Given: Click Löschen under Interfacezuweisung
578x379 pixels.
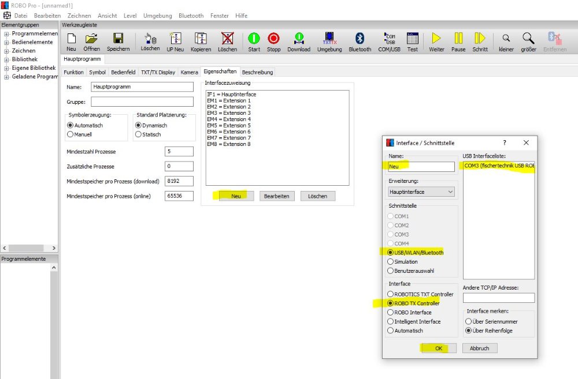Looking at the screenshot, I should pyautogui.click(x=317, y=196).
